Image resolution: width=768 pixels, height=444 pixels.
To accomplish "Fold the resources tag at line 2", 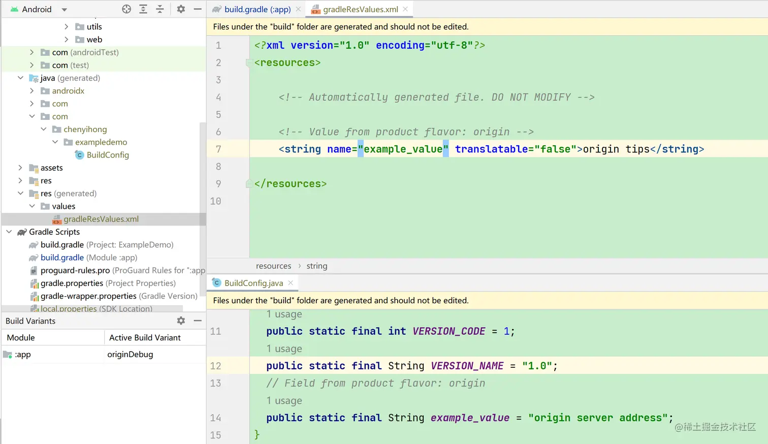I will (x=249, y=63).
